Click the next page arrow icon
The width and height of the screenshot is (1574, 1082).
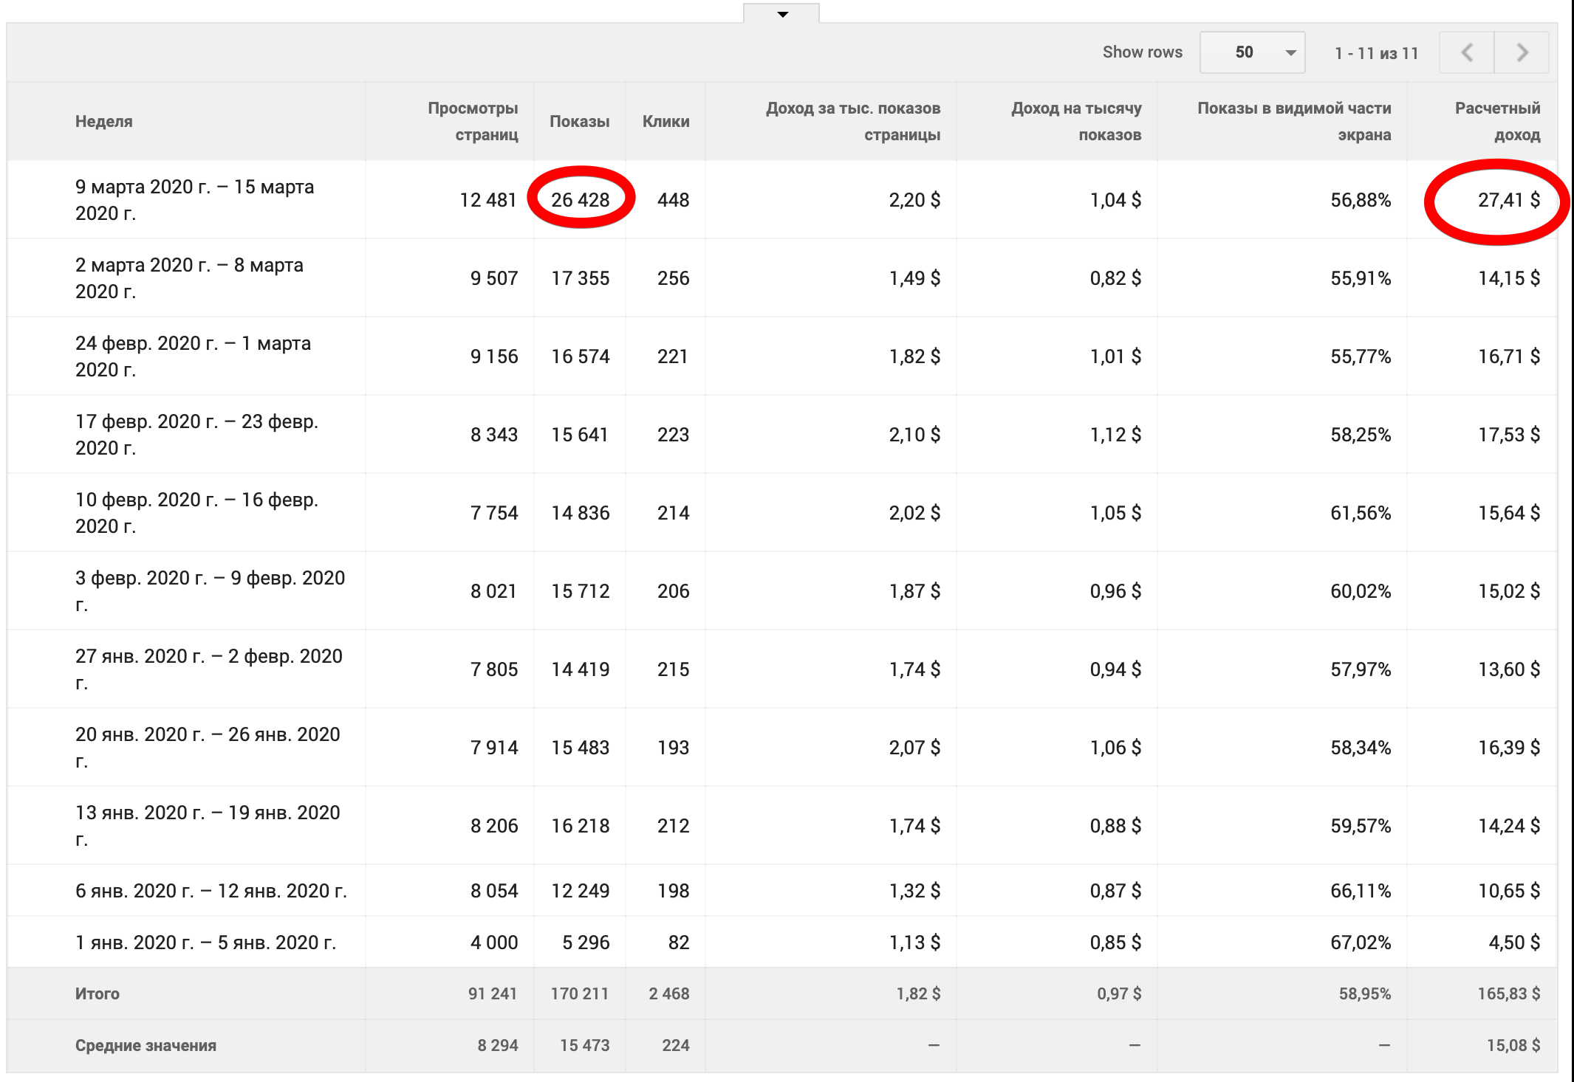(x=1522, y=52)
